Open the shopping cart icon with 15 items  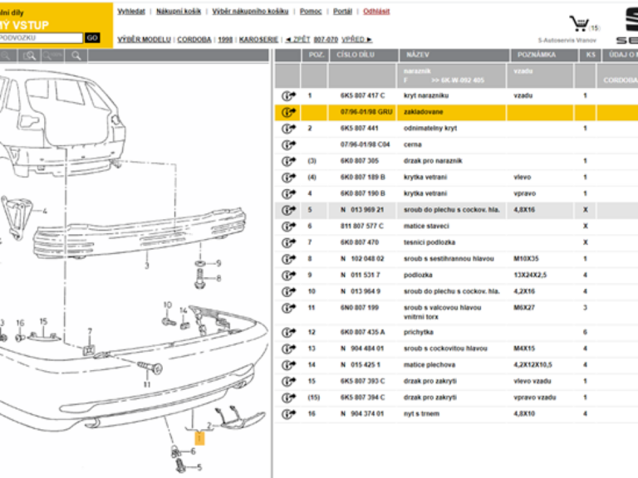[578, 24]
